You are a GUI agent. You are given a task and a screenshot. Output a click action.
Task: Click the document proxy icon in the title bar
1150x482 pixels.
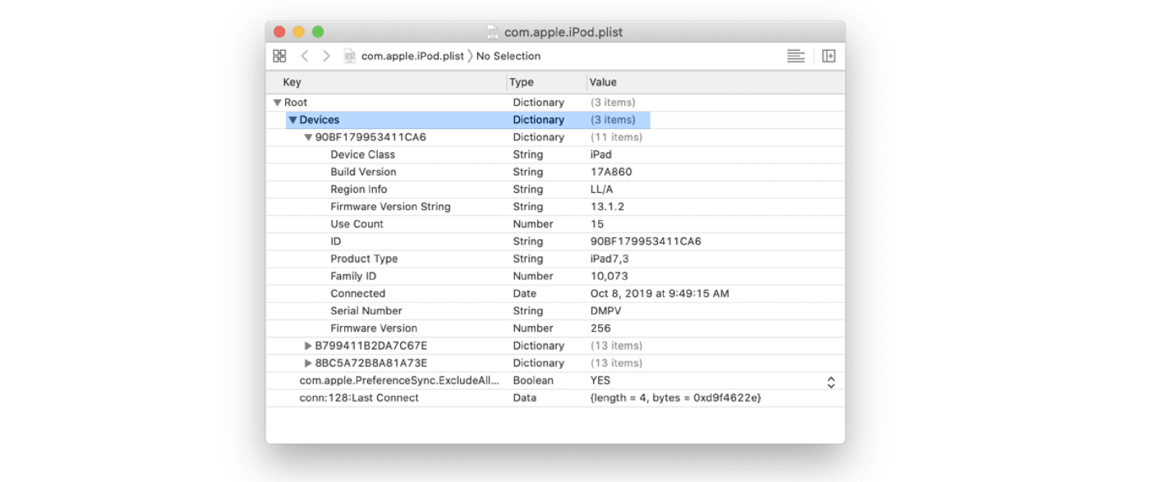[493, 31]
